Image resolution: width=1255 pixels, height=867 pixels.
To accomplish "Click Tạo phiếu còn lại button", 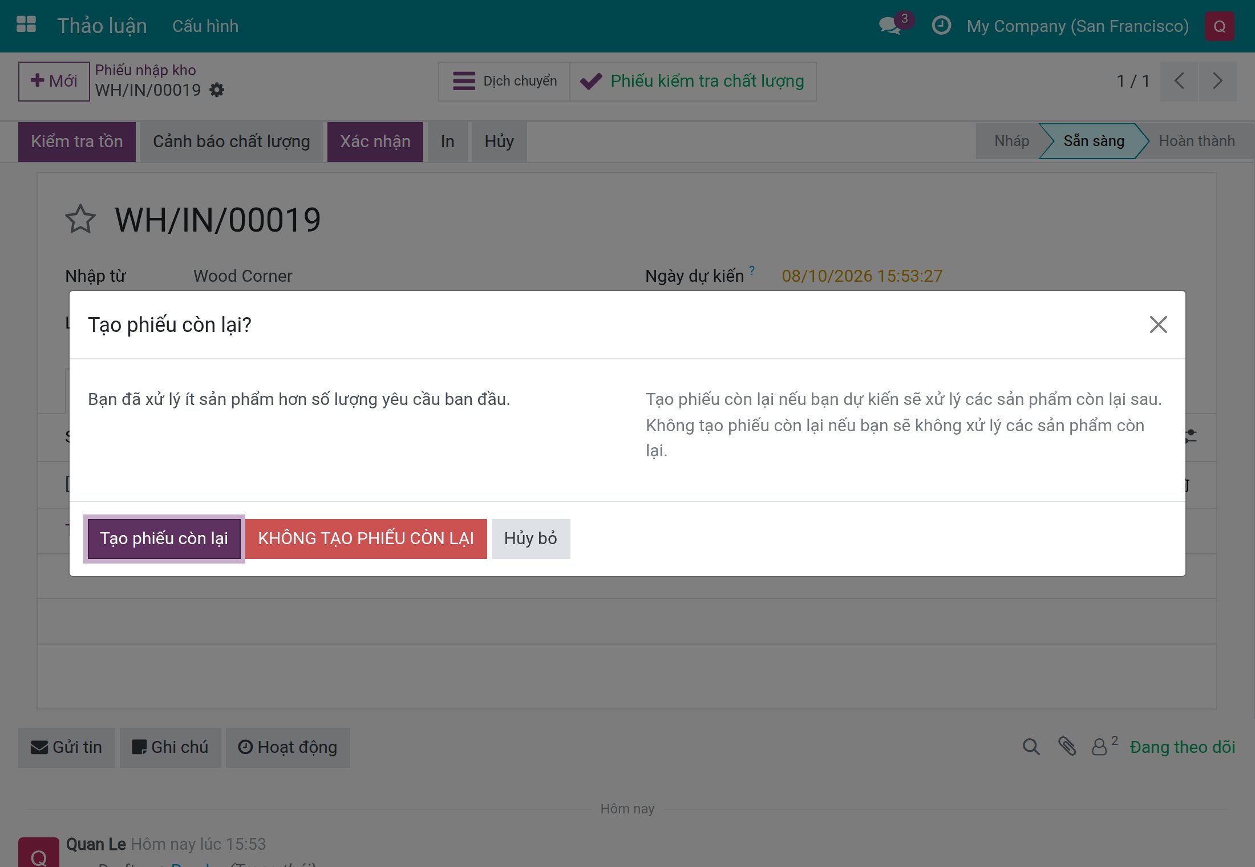I will click(164, 538).
